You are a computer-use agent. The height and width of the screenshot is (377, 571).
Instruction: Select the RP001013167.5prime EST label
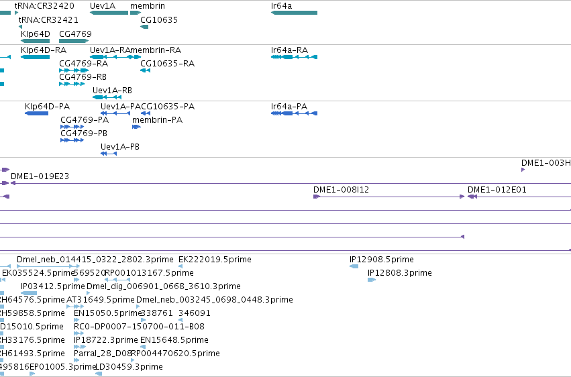pyautogui.click(x=150, y=273)
